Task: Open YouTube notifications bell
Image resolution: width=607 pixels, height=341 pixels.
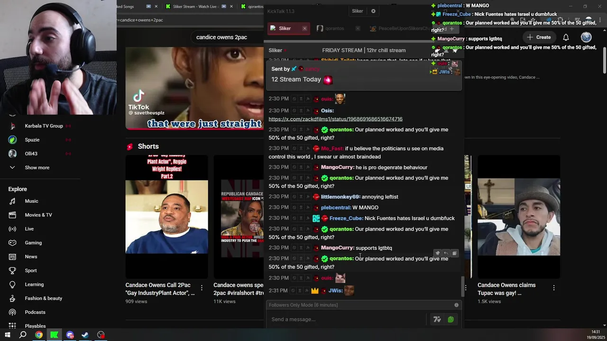Action: pyautogui.click(x=566, y=37)
